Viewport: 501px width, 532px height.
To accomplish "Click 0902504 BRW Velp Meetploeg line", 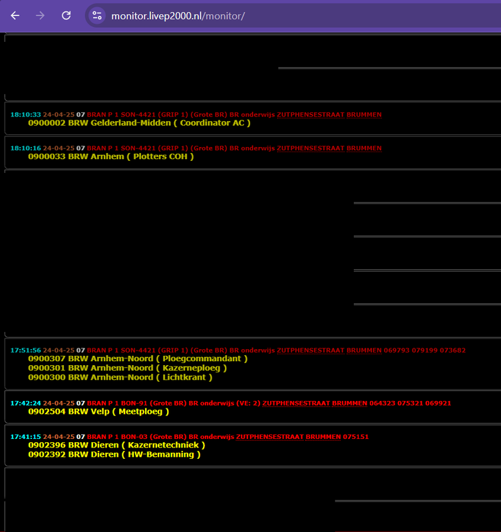I will (98, 412).
